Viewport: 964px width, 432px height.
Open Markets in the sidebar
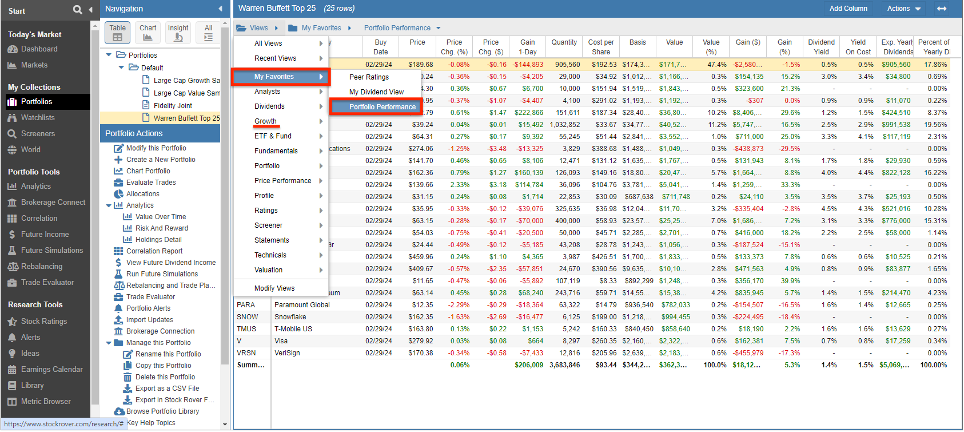(34, 65)
